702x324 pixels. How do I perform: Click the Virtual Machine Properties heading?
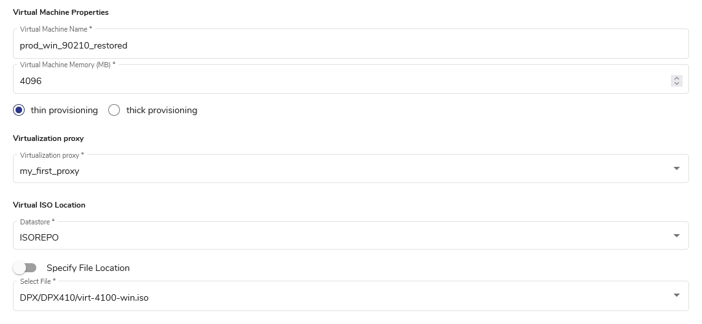[x=61, y=12]
